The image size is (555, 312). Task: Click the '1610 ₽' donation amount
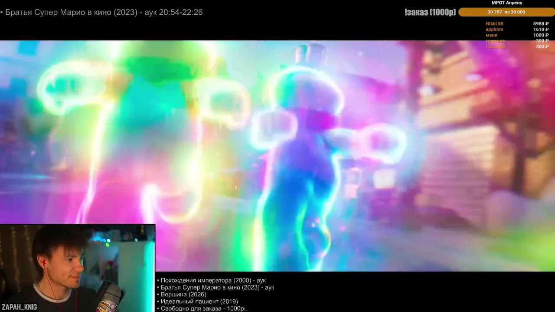point(541,29)
